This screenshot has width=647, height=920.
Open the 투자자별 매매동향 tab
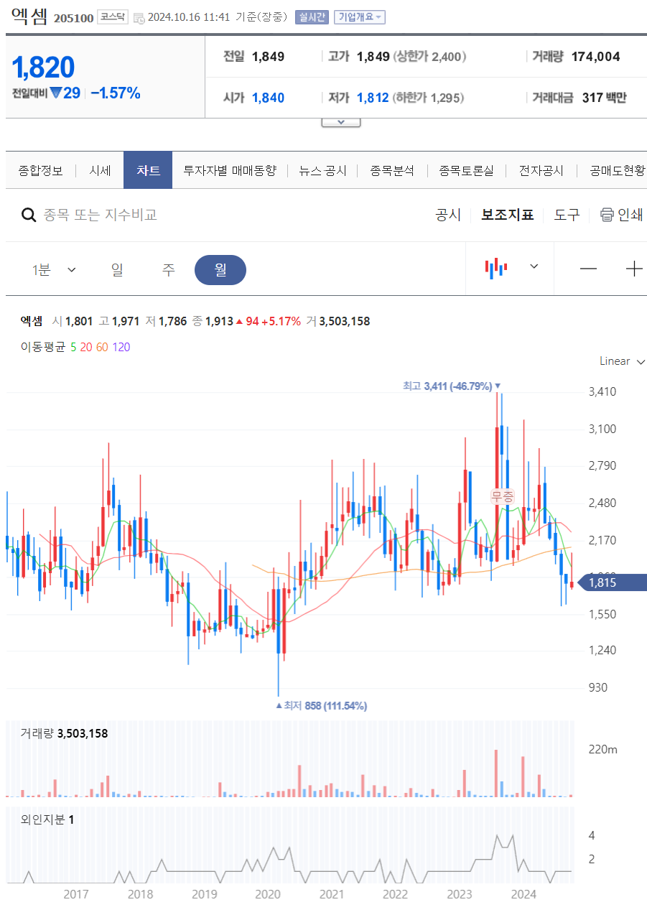(230, 171)
